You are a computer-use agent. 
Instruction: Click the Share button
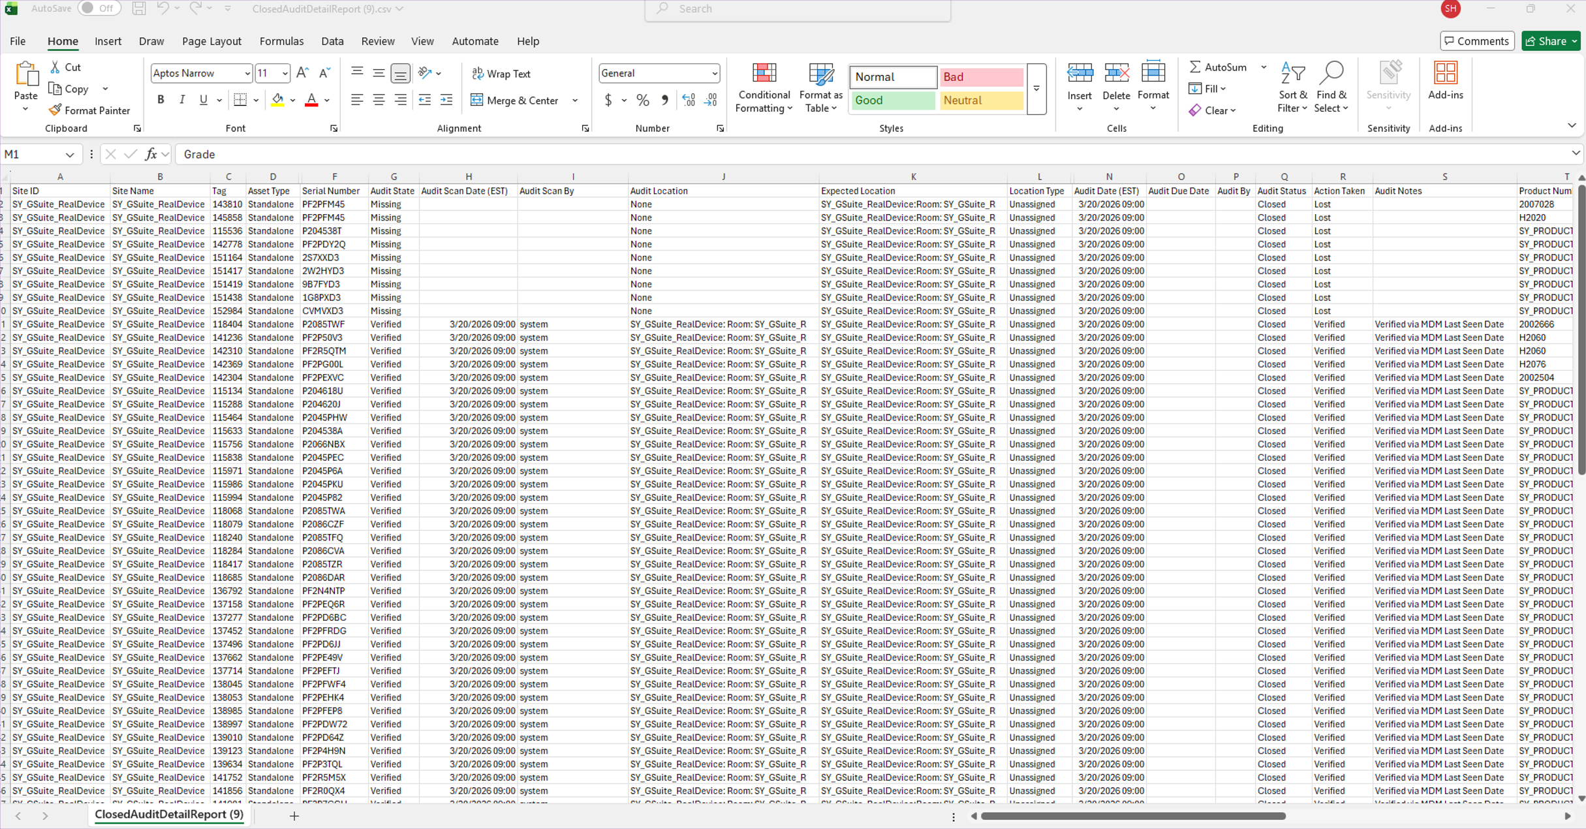1551,41
